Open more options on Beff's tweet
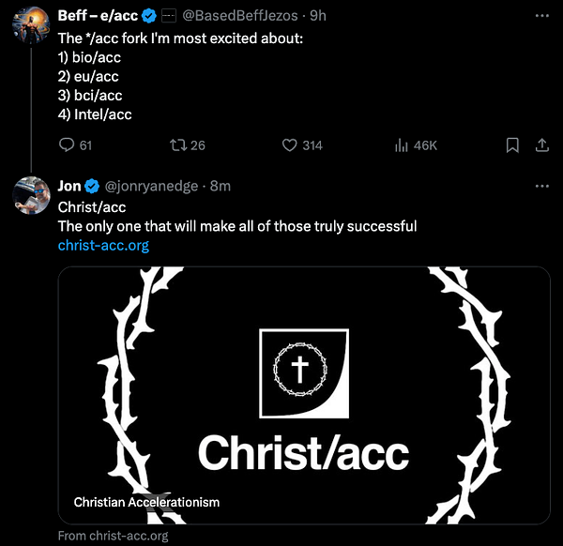Screen dimensions: 563x546 (541, 16)
